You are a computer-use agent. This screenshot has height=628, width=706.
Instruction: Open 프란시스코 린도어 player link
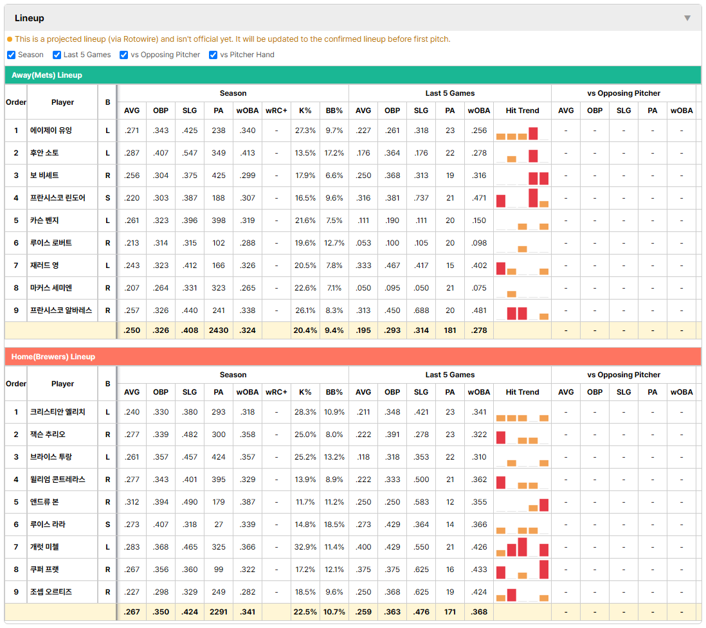tap(58, 198)
